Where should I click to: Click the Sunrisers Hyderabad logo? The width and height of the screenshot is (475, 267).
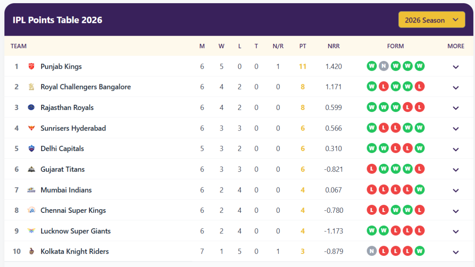pyautogui.click(x=32, y=128)
